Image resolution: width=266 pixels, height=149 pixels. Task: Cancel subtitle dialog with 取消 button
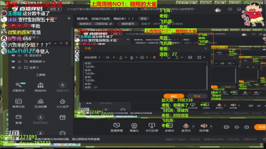197,96
